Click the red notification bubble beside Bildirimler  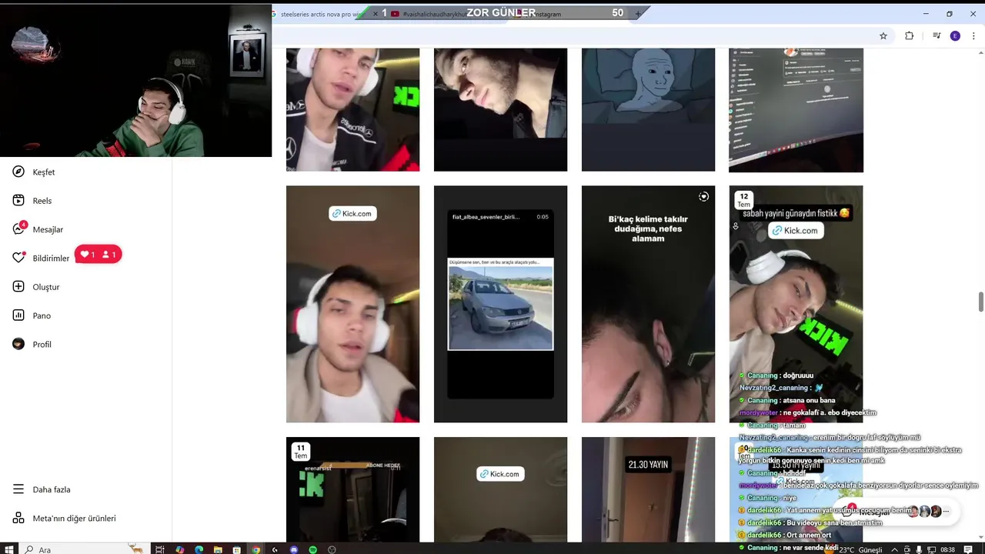(98, 255)
